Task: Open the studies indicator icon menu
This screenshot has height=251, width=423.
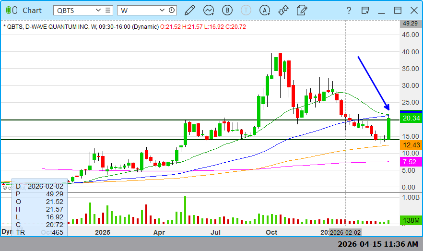Action: click(209, 10)
